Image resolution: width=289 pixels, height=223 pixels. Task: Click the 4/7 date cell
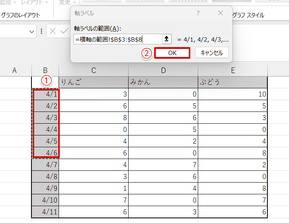[x=45, y=165]
